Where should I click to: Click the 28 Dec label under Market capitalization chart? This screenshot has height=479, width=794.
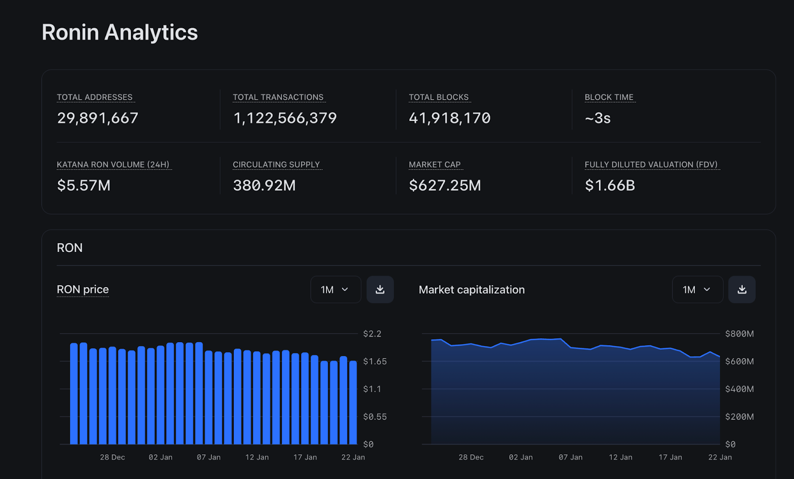click(x=471, y=457)
